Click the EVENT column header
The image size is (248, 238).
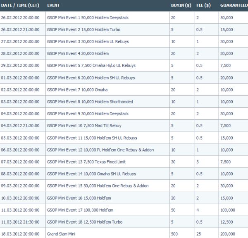pos(53,5)
